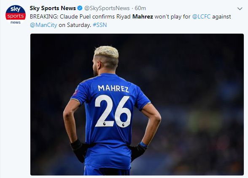Click the red 'sports' band in the logo
The image size is (248, 178).
16,16
